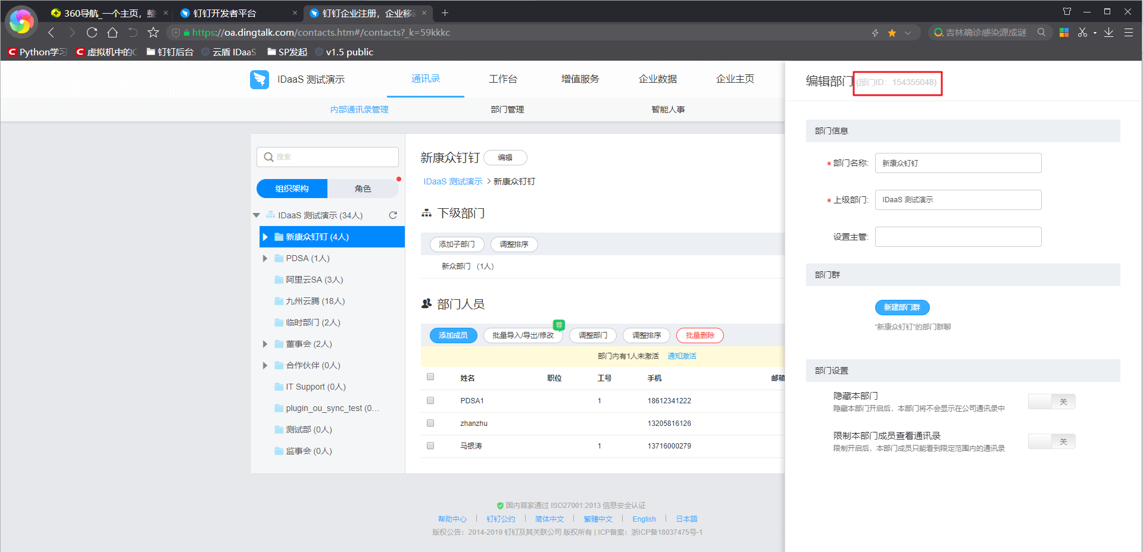Viewport: 1143px width, 552px height.
Task: Click in the 设置主管 input field
Action: tap(958, 237)
